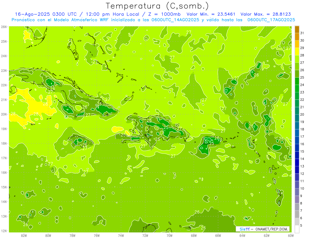Click longitude axis label 62W
Image resolution: width=309 pixels, height=239 pixels.
267,235
